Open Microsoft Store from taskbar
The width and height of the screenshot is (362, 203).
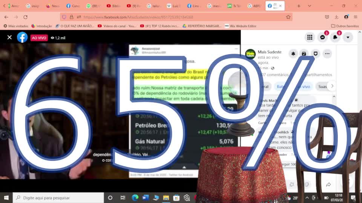(x=176, y=198)
